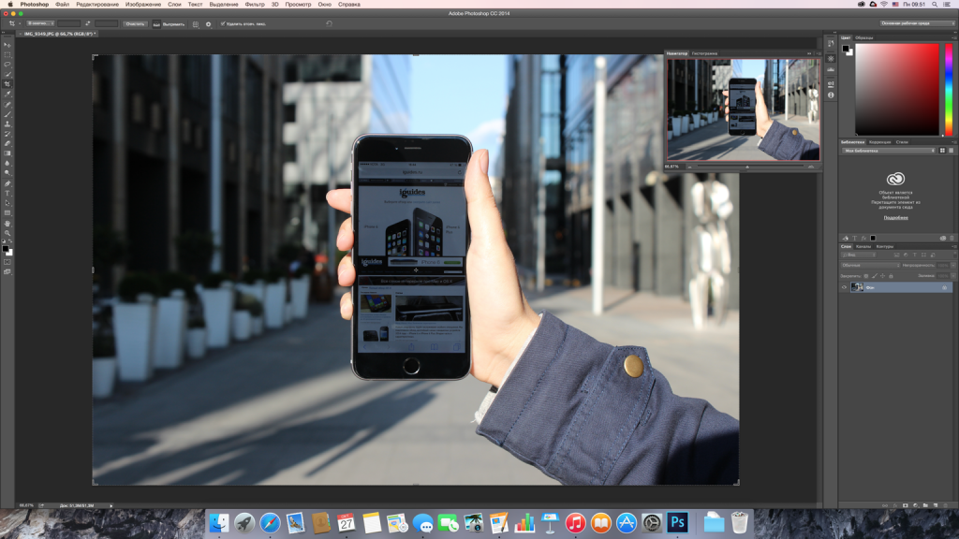Switch to the Каналы tab
959x539 pixels.
[x=863, y=246]
